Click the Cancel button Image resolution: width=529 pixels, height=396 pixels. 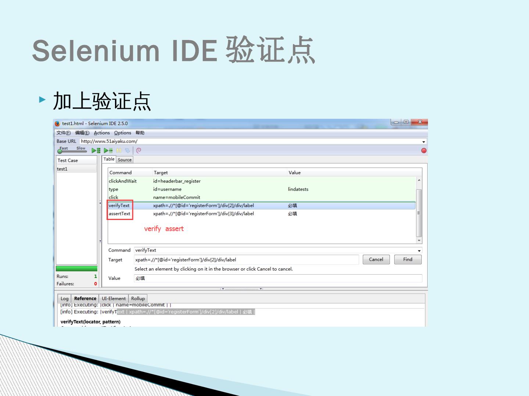(x=376, y=259)
